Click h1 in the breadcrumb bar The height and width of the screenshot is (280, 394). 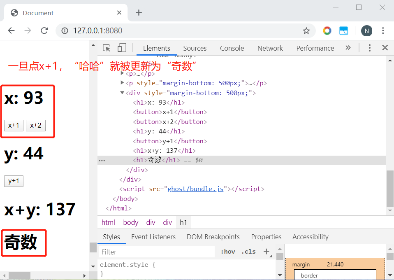pyautogui.click(x=183, y=222)
